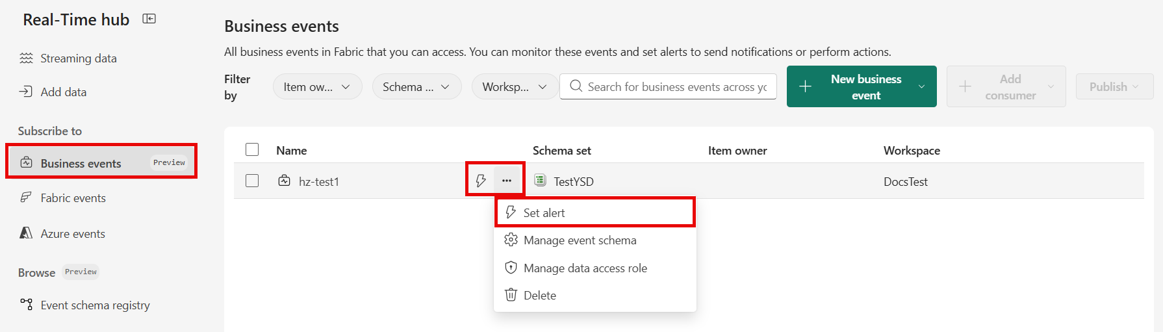Open the Workspace filter dropdown
The image size is (1163, 332).
(x=515, y=86)
